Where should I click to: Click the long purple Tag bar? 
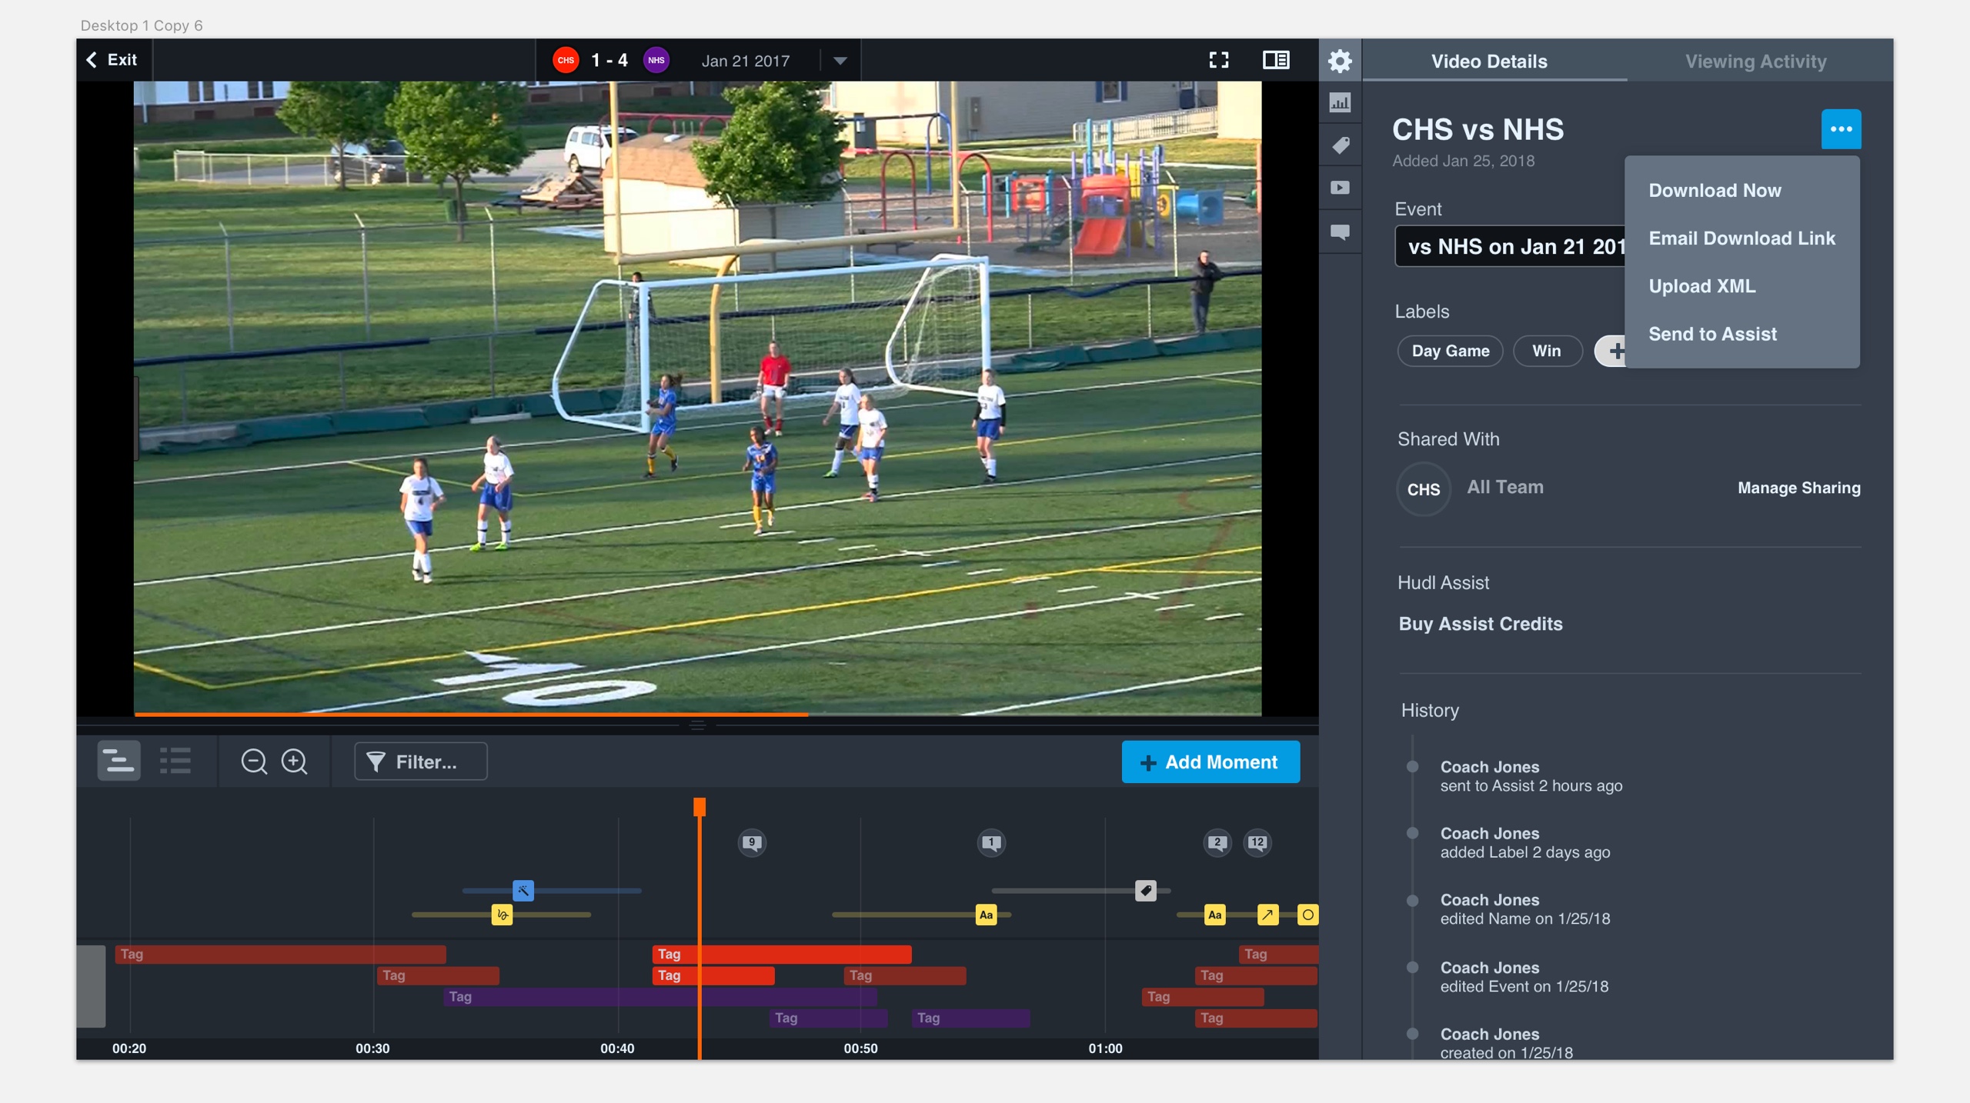point(660,997)
